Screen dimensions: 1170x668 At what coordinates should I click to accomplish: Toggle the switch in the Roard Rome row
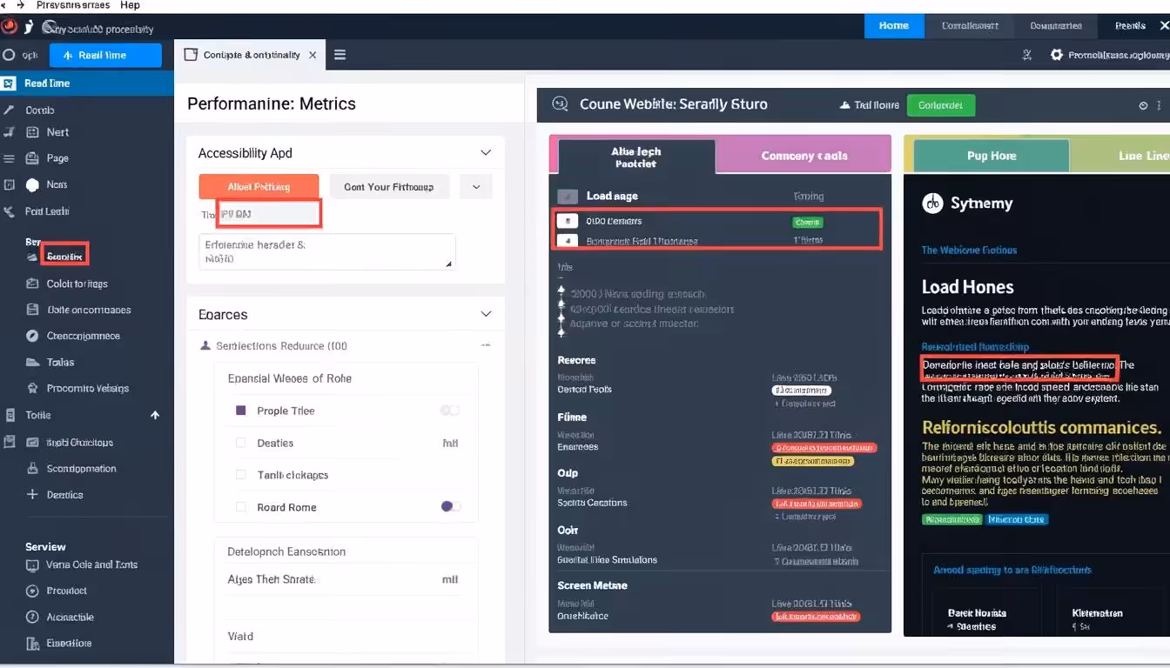pyautogui.click(x=450, y=506)
